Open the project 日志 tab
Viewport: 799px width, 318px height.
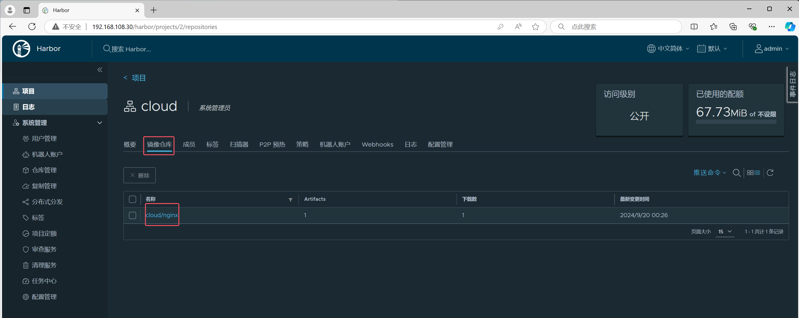(411, 144)
